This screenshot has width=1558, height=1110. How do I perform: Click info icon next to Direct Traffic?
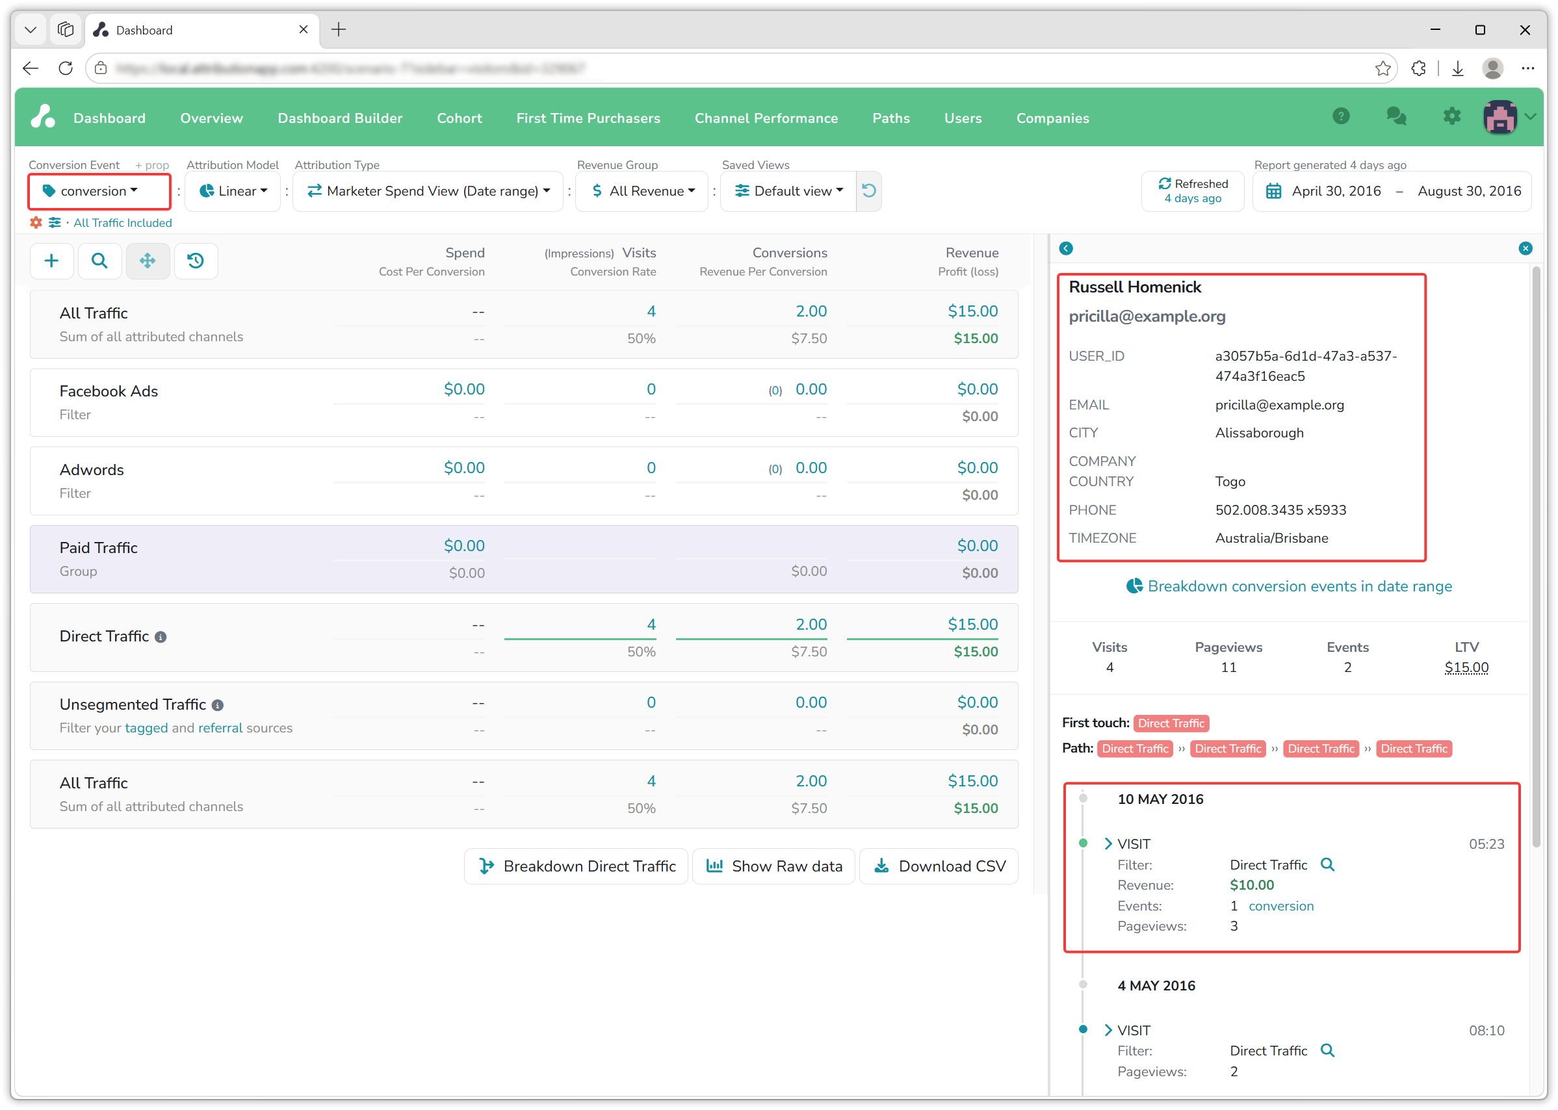(x=161, y=637)
